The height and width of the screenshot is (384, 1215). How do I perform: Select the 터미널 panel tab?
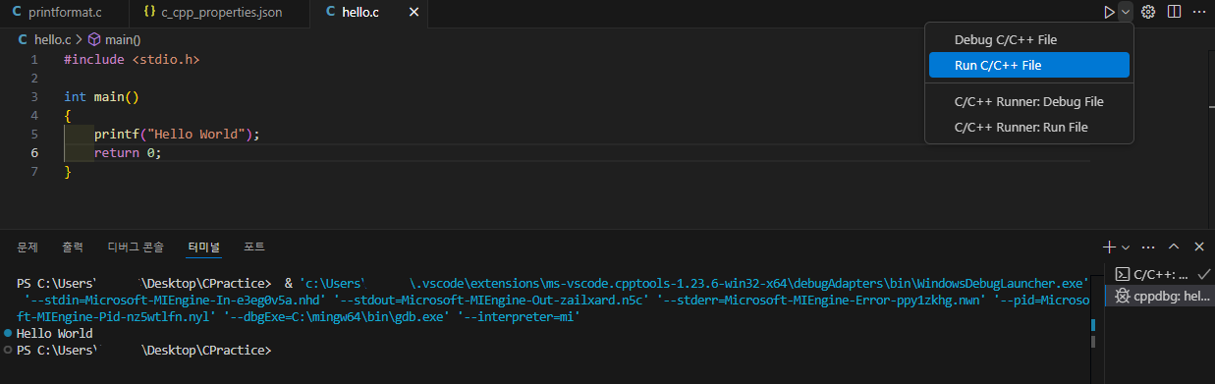[204, 247]
